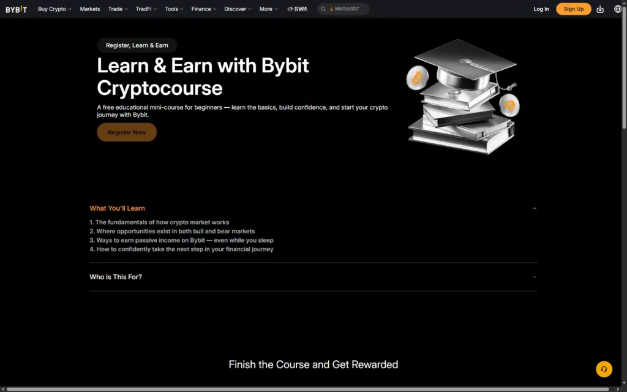Click the vertical page scrollbar thumb

tap(624, 68)
